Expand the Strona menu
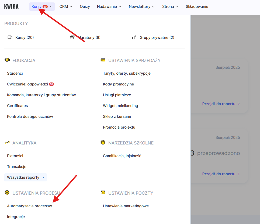Image resolution: width=260 pixels, height=224 pixels. [170, 6]
